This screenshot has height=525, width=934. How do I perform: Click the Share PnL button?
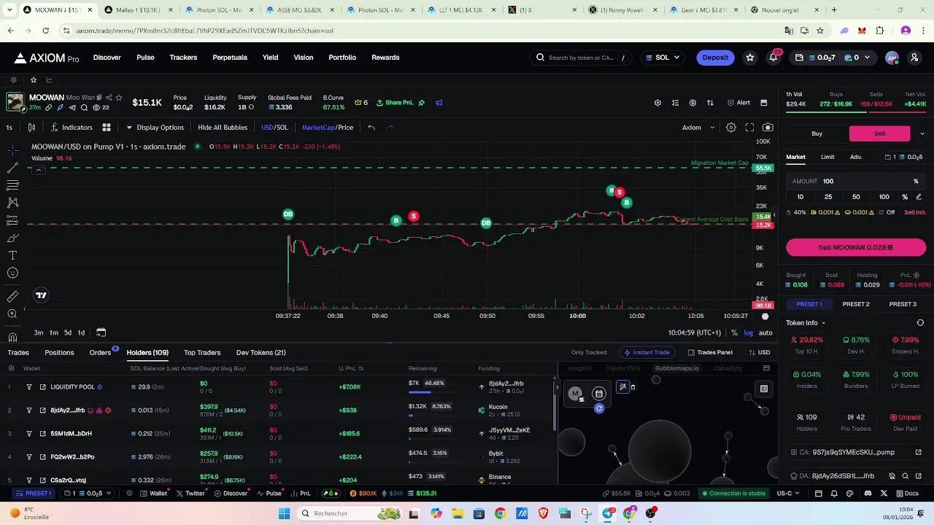coord(395,103)
